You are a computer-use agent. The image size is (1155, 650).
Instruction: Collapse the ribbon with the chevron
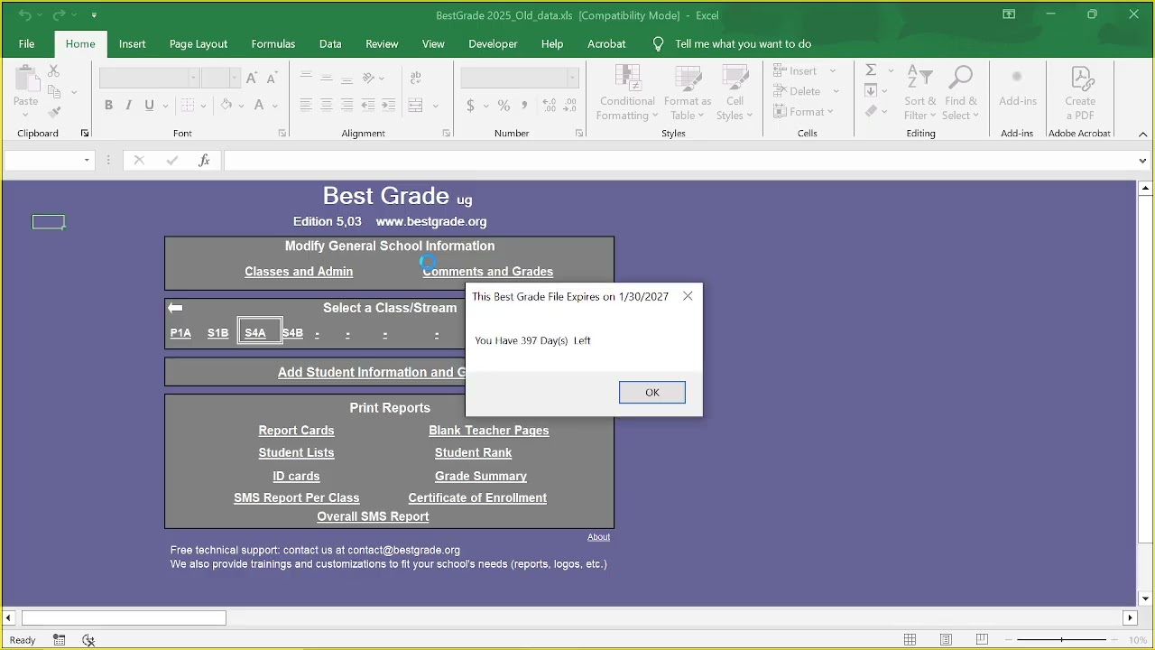[x=1143, y=134]
